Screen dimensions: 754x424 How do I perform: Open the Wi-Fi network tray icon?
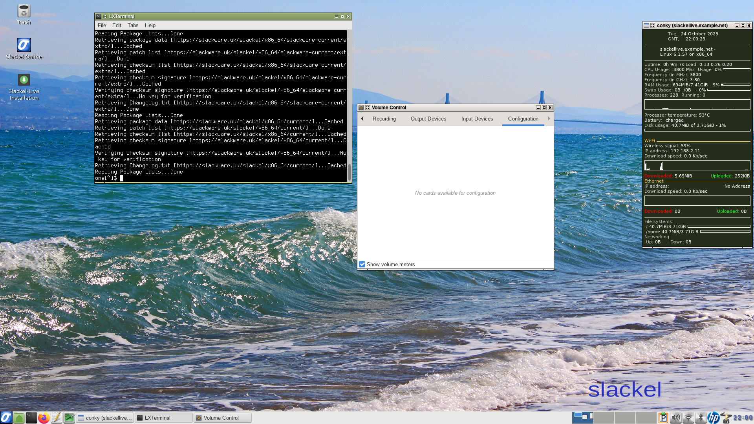pos(688,418)
